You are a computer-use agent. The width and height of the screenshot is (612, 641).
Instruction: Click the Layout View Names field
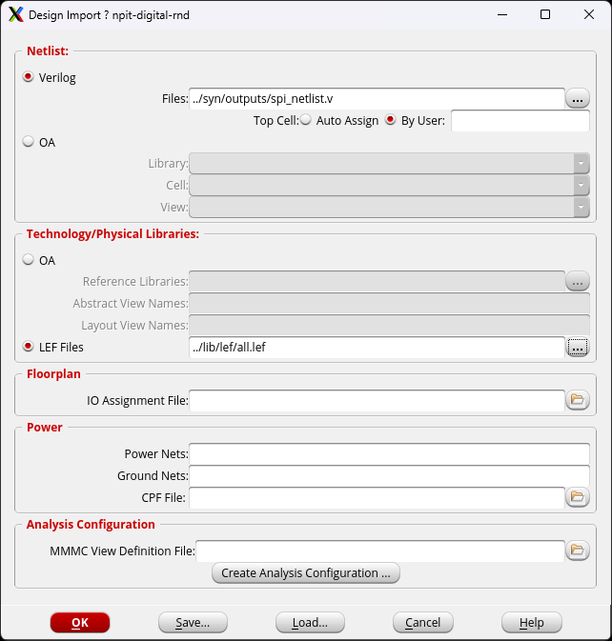(x=389, y=326)
